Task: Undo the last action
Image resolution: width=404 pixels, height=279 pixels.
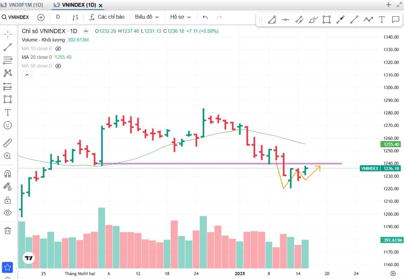Action: click(x=205, y=17)
